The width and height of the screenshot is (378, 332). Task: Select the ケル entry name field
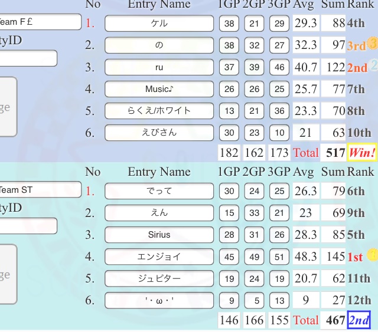tap(159, 24)
